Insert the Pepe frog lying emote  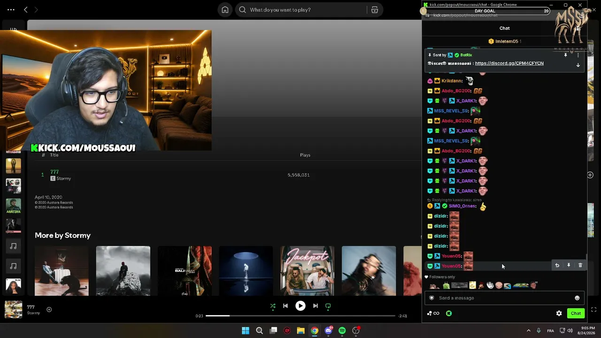[x=520, y=285]
